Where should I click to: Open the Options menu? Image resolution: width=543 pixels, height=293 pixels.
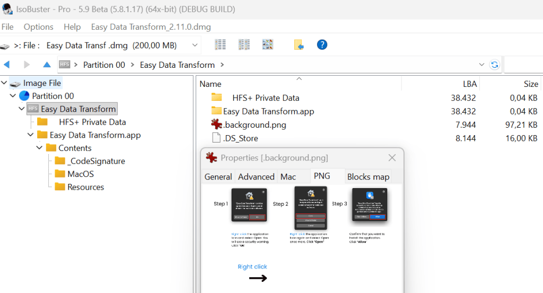click(x=38, y=27)
